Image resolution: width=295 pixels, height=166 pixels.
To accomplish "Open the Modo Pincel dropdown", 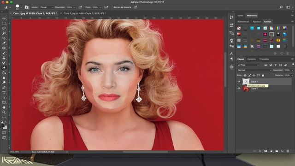I will pyautogui.click(x=46, y=7).
